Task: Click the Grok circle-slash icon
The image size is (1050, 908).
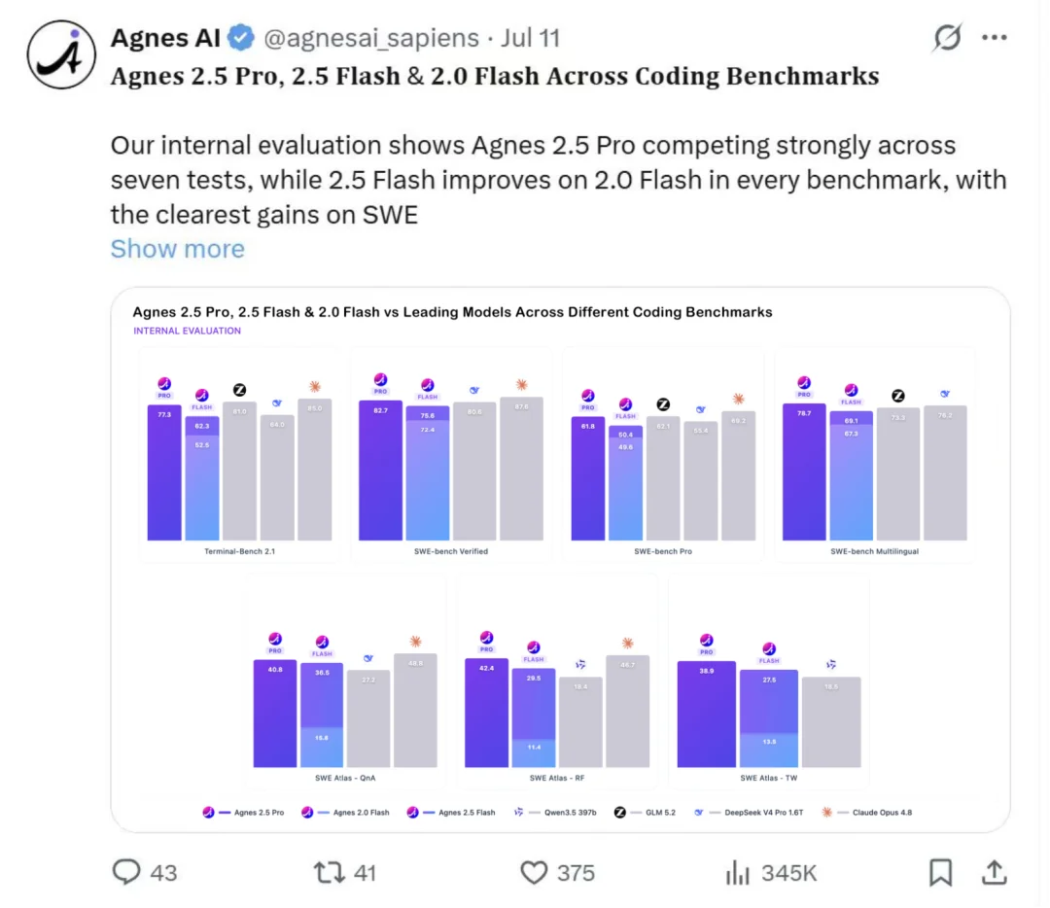Action: pyautogui.click(x=947, y=38)
